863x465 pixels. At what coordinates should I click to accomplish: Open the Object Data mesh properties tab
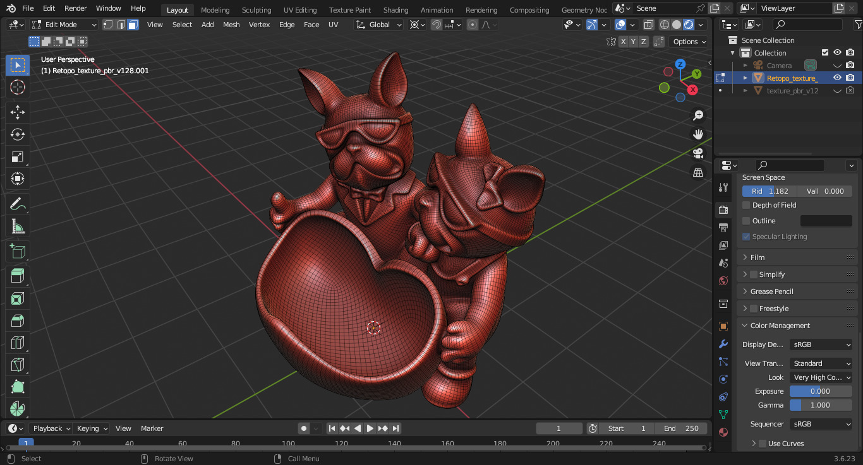pyautogui.click(x=723, y=415)
